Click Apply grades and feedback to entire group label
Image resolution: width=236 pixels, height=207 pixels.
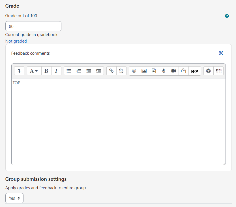click(x=46, y=188)
